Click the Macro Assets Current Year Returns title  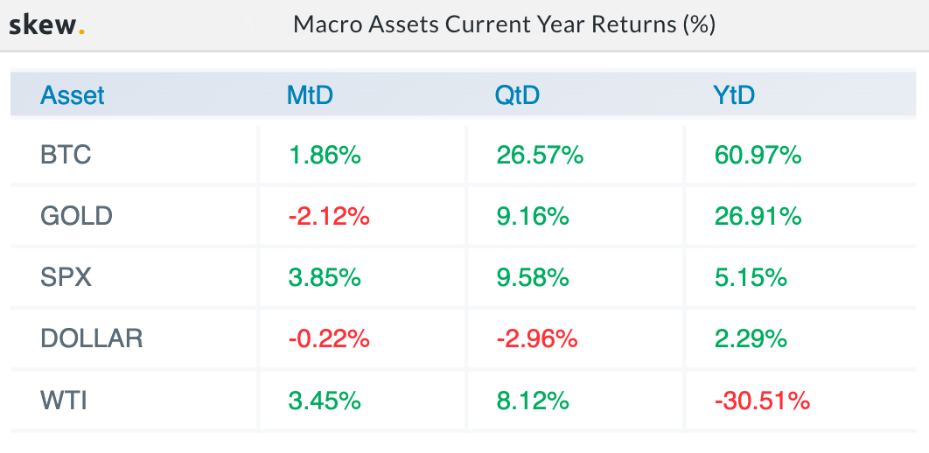(505, 24)
